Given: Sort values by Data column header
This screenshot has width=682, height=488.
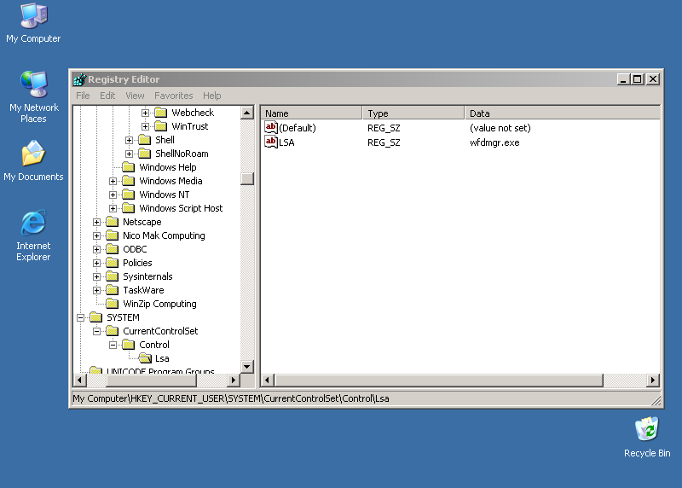Looking at the screenshot, I should pyautogui.click(x=563, y=113).
